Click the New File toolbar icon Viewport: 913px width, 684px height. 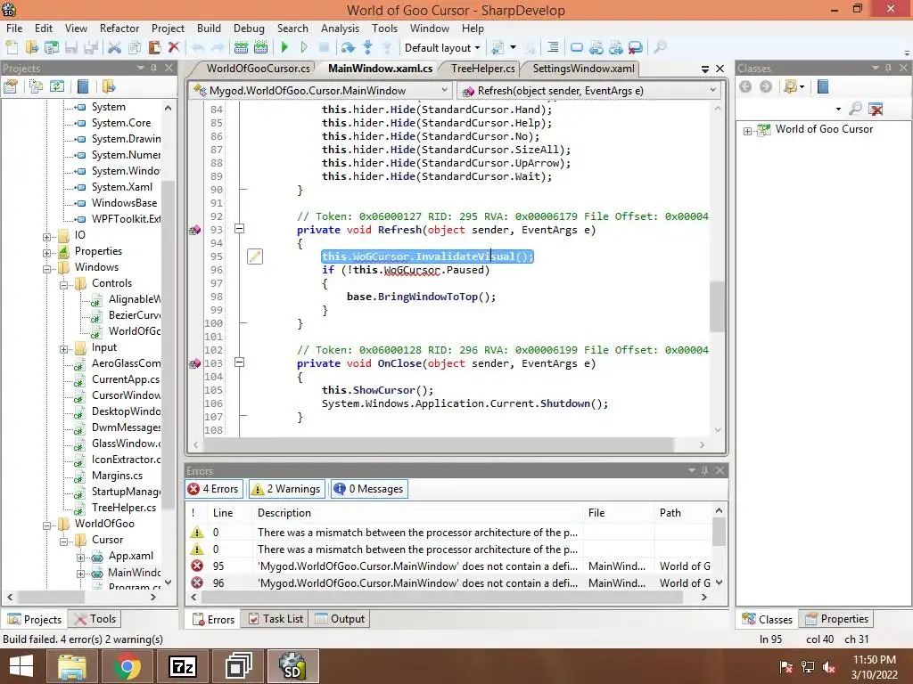(x=12, y=48)
